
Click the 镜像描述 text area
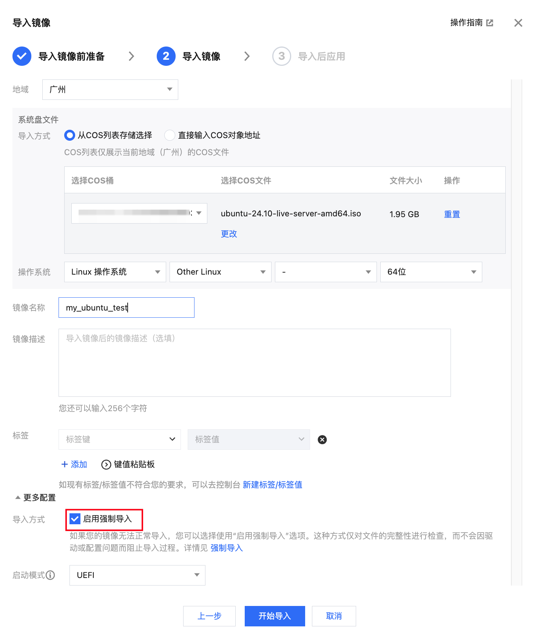pyautogui.click(x=254, y=363)
